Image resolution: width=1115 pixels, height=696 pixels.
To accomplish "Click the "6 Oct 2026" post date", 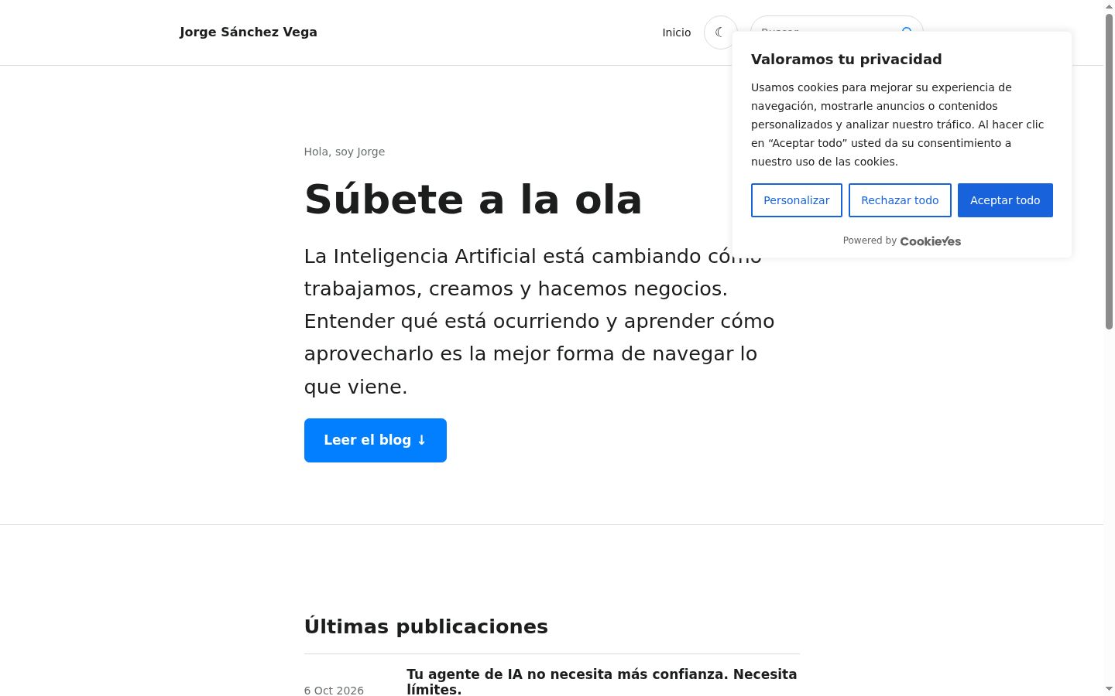I will pyautogui.click(x=334, y=691).
